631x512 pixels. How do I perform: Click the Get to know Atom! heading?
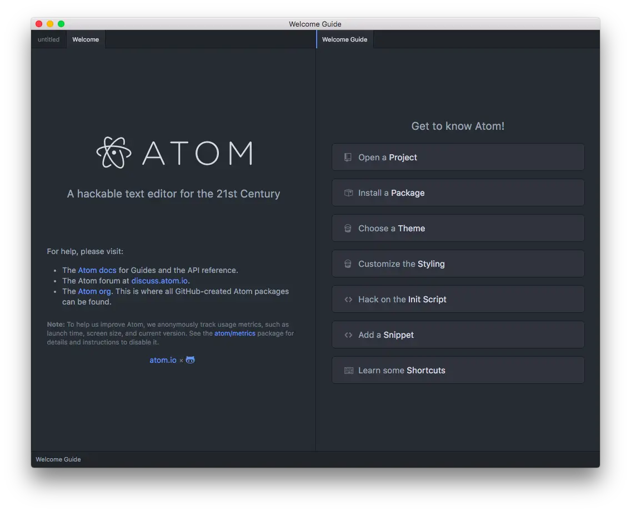(x=458, y=126)
